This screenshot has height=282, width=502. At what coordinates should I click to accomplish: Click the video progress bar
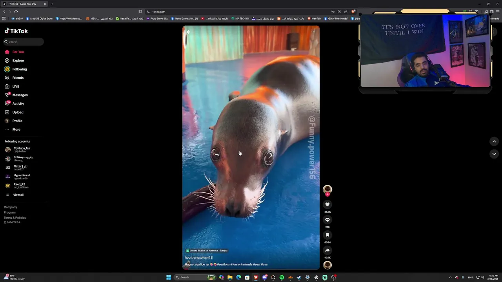[251, 269]
